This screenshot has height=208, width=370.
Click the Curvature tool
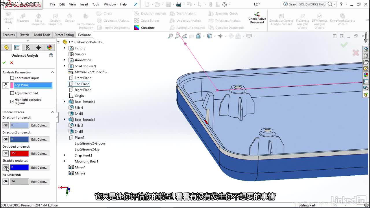pyautogui.click(x=145, y=28)
